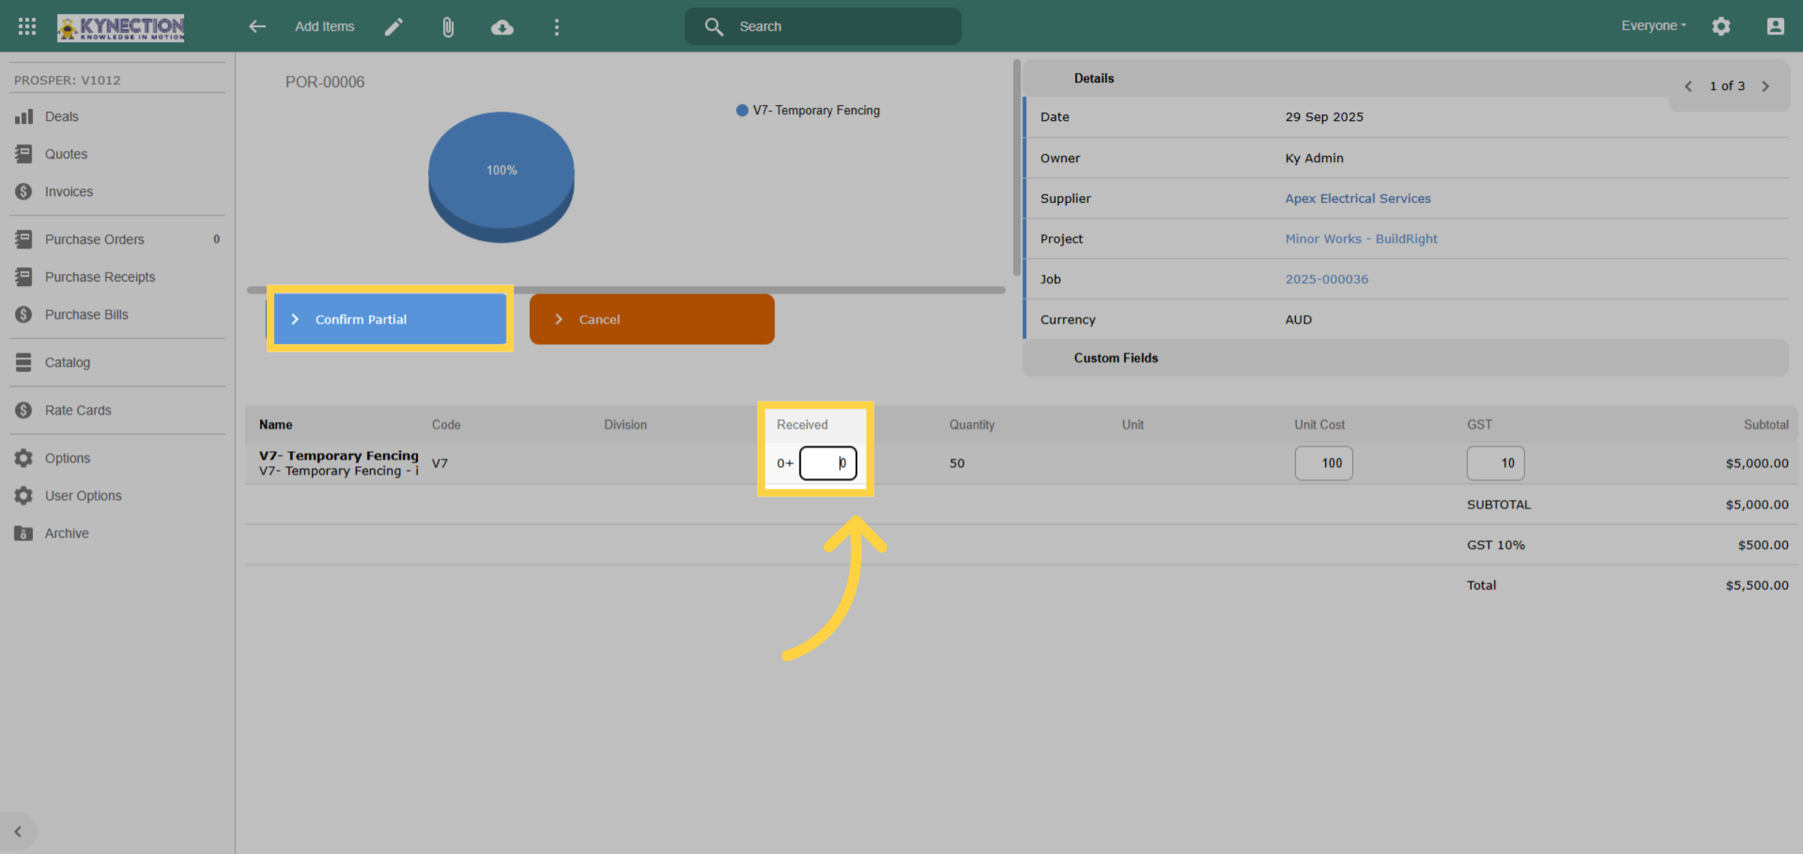Click the orange Cancel button
Viewport: 1803px width, 854px height.
(652, 319)
